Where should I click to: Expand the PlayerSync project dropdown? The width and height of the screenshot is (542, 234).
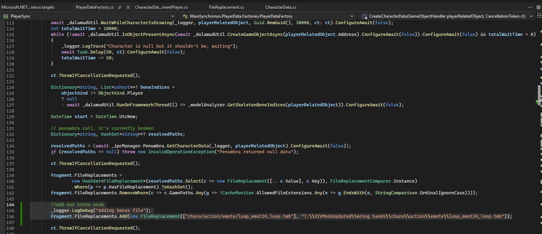[x=173, y=16]
